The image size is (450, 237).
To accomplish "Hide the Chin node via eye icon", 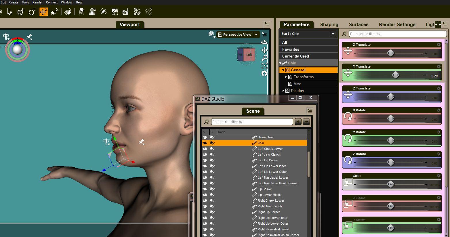I will point(205,143).
